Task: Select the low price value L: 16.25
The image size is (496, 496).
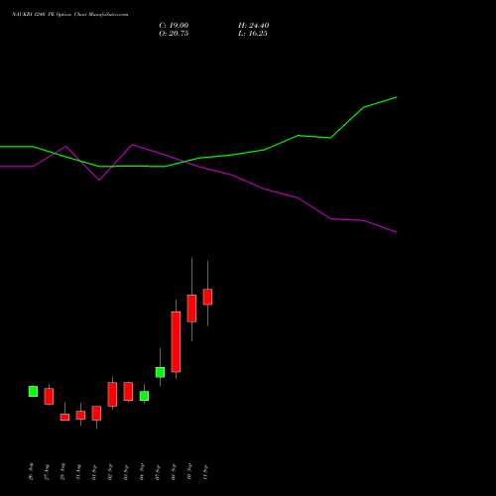Action: pyautogui.click(x=253, y=34)
